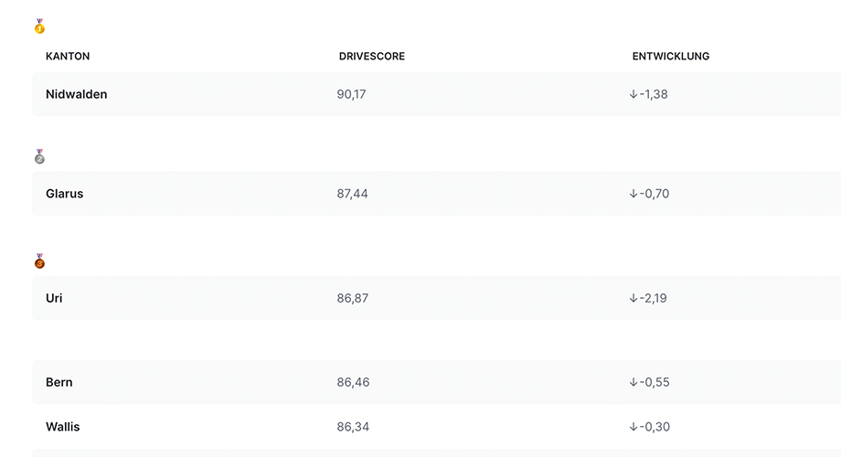Click the down arrow beside -2,19
The image size is (841, 457).
pyautogui.click(x=633, y=298)
